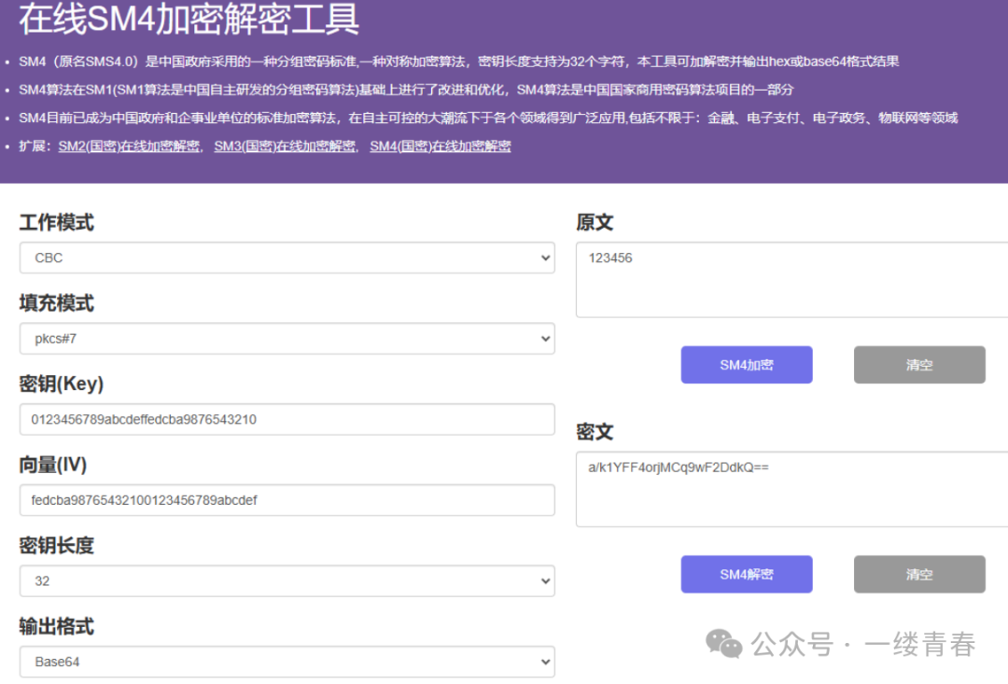Click the 原文 text area containing 123456

(792, 280)
